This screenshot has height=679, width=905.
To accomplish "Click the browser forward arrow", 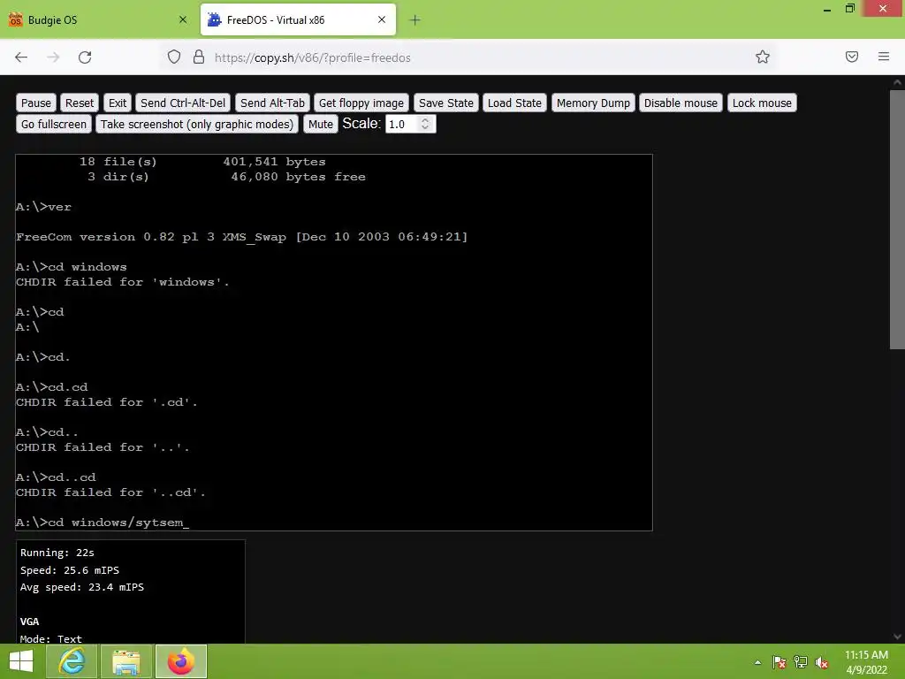I will pyautogui.click(x=53, y=57).
